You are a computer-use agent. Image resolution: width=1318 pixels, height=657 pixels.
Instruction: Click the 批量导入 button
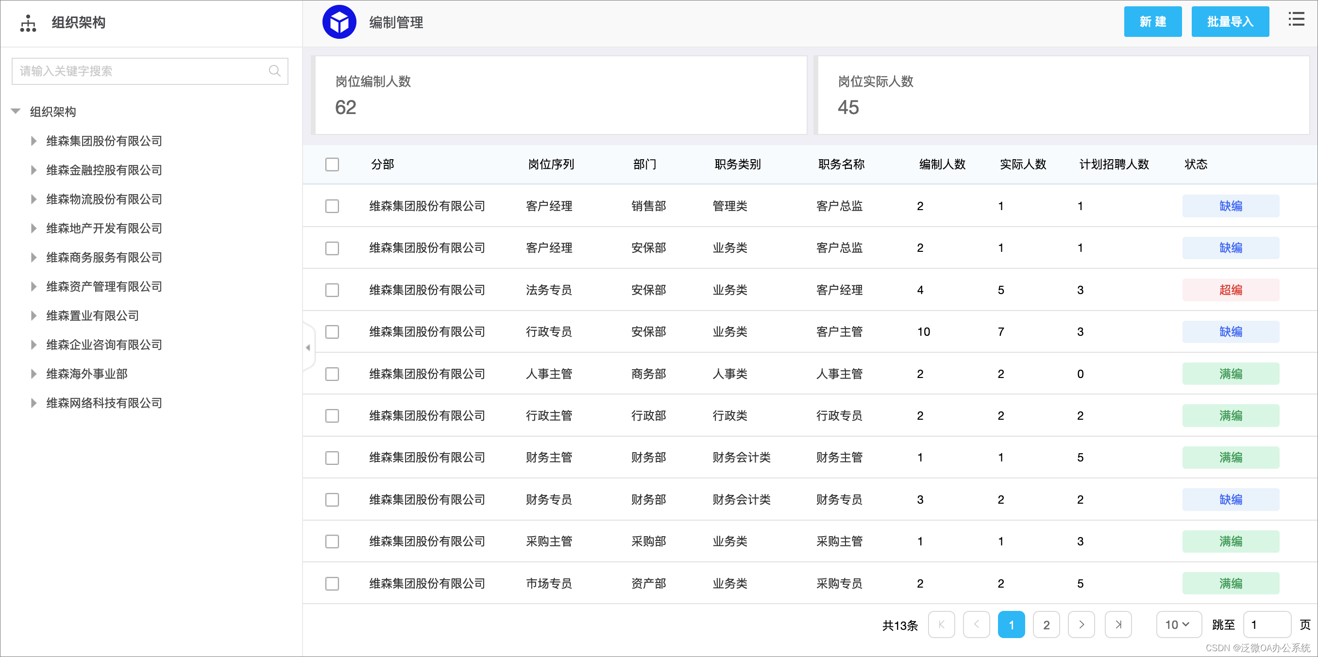coord(1230,22)
